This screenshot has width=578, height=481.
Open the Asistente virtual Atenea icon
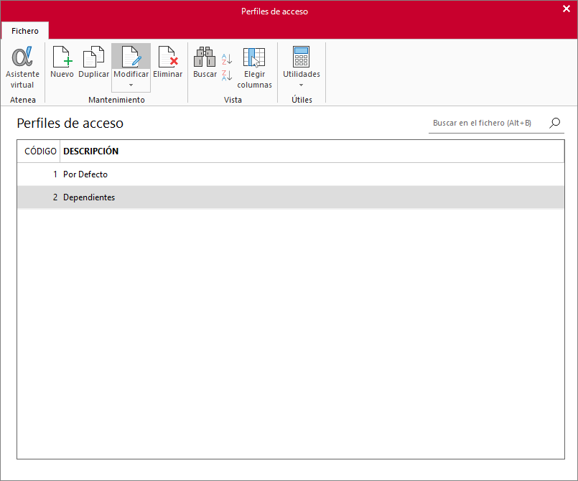[22, 57]
